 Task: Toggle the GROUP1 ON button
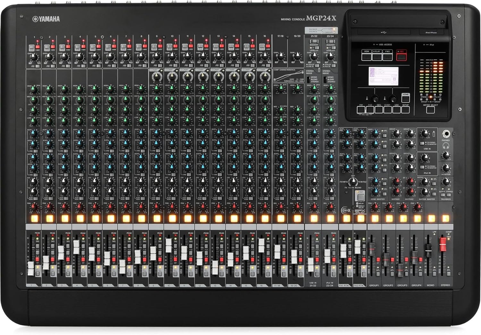tap(375, 219)
